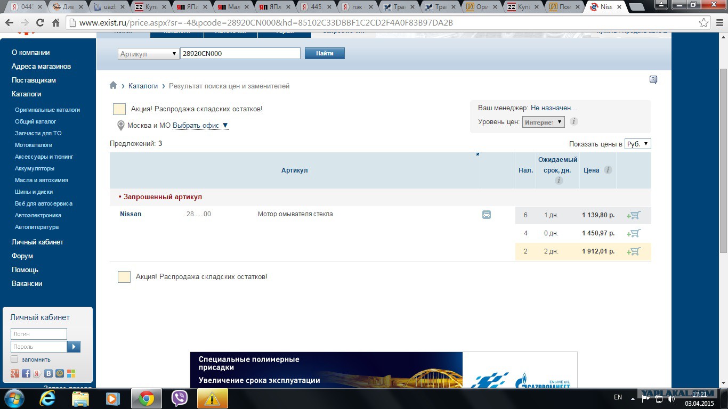Click the browser Forward arrow
The image size is (728, 409).
coord(25,23)
